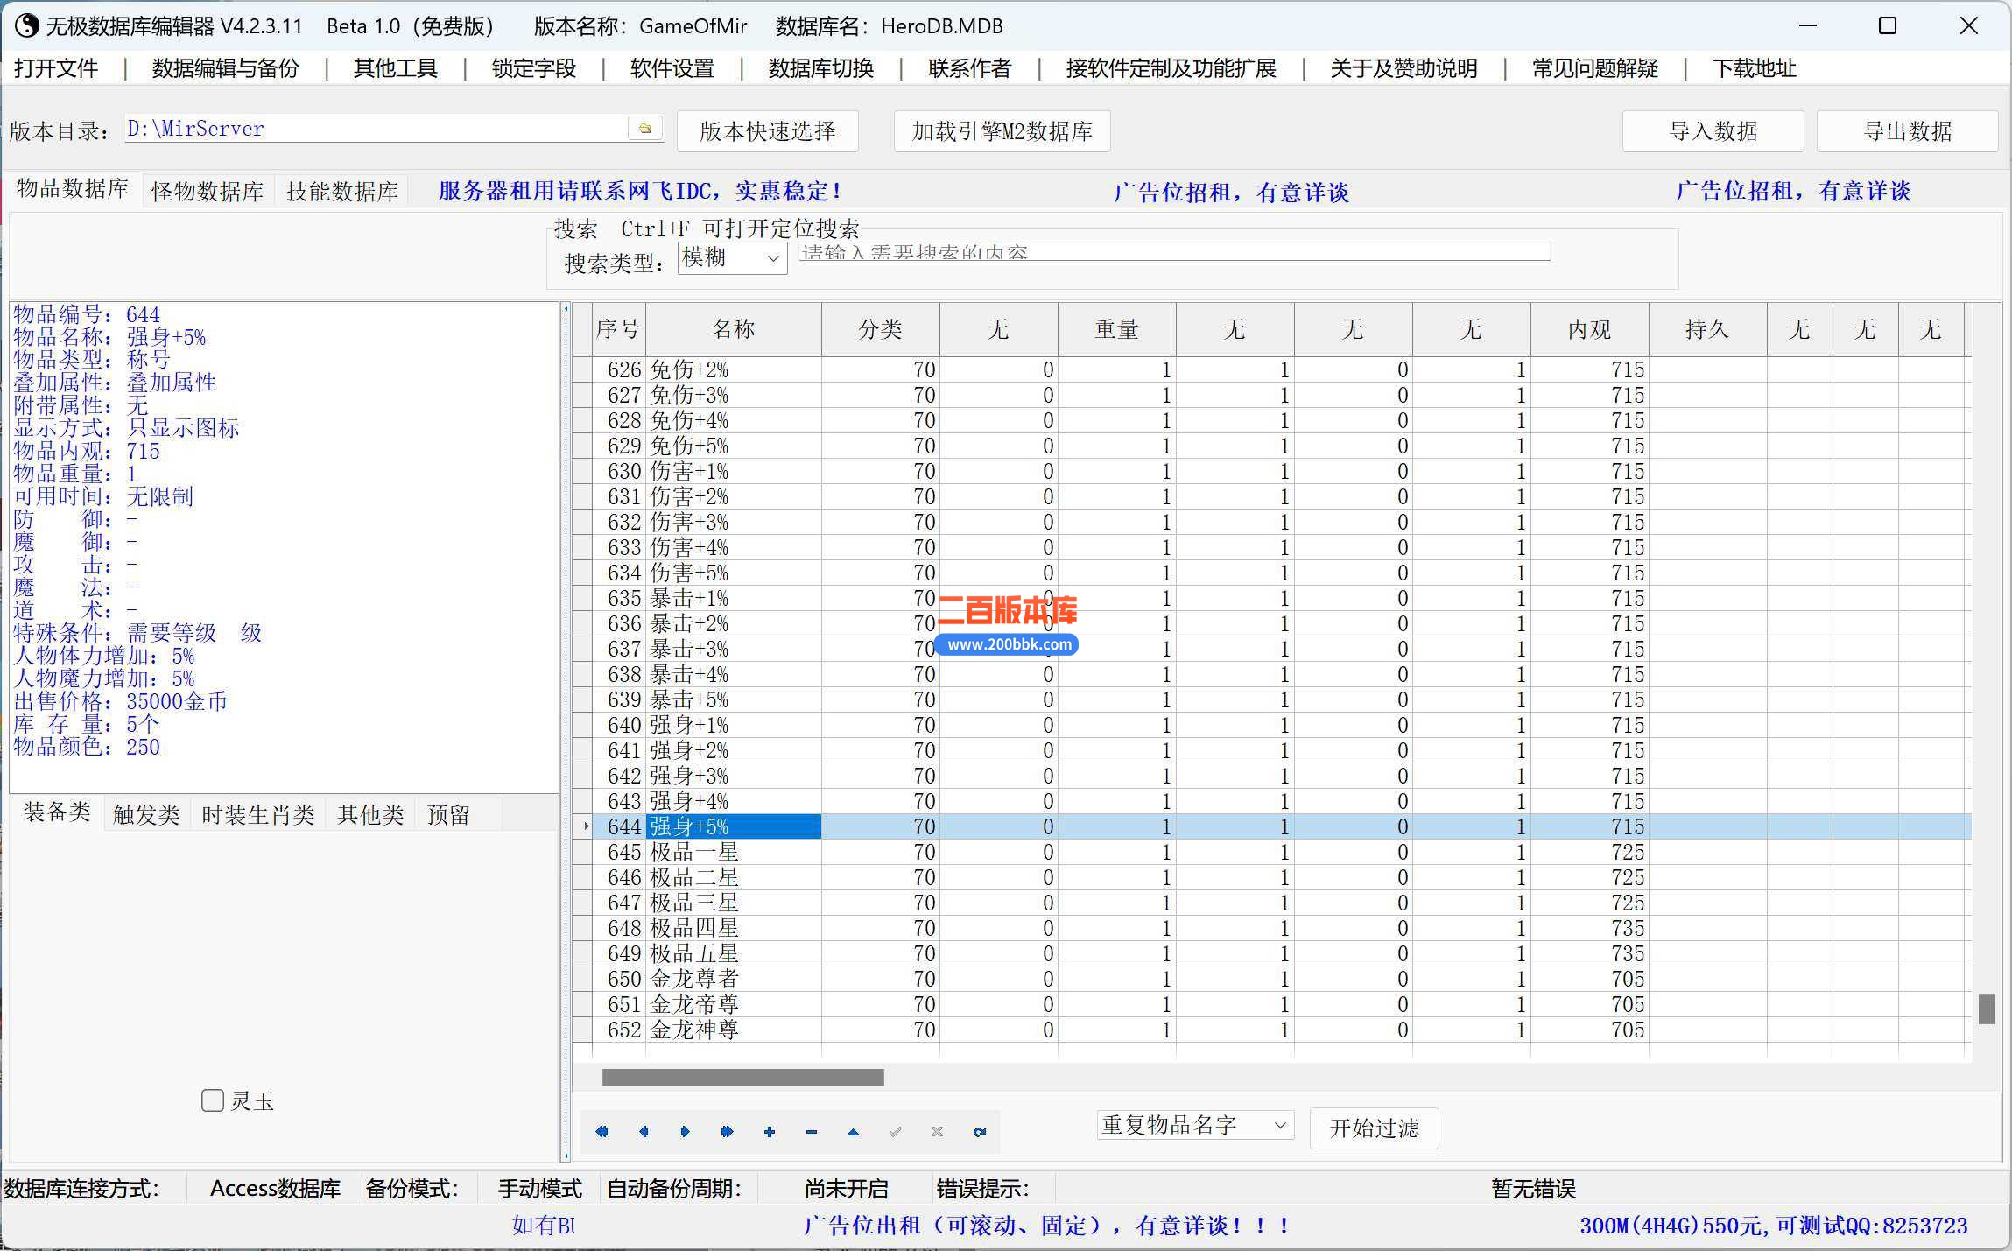Click the vertical scrollbar thumb of grid
This screenshot has height=1251, width=2012.
pyautogui.click(x=1987, y=1009)
